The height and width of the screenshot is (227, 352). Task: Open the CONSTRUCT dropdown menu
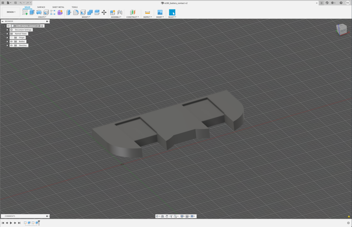tap(133, 17)
